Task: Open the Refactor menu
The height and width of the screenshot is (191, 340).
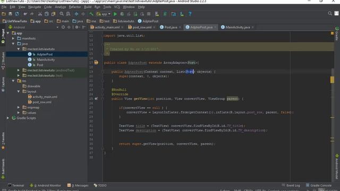Action: click(75, 7)
